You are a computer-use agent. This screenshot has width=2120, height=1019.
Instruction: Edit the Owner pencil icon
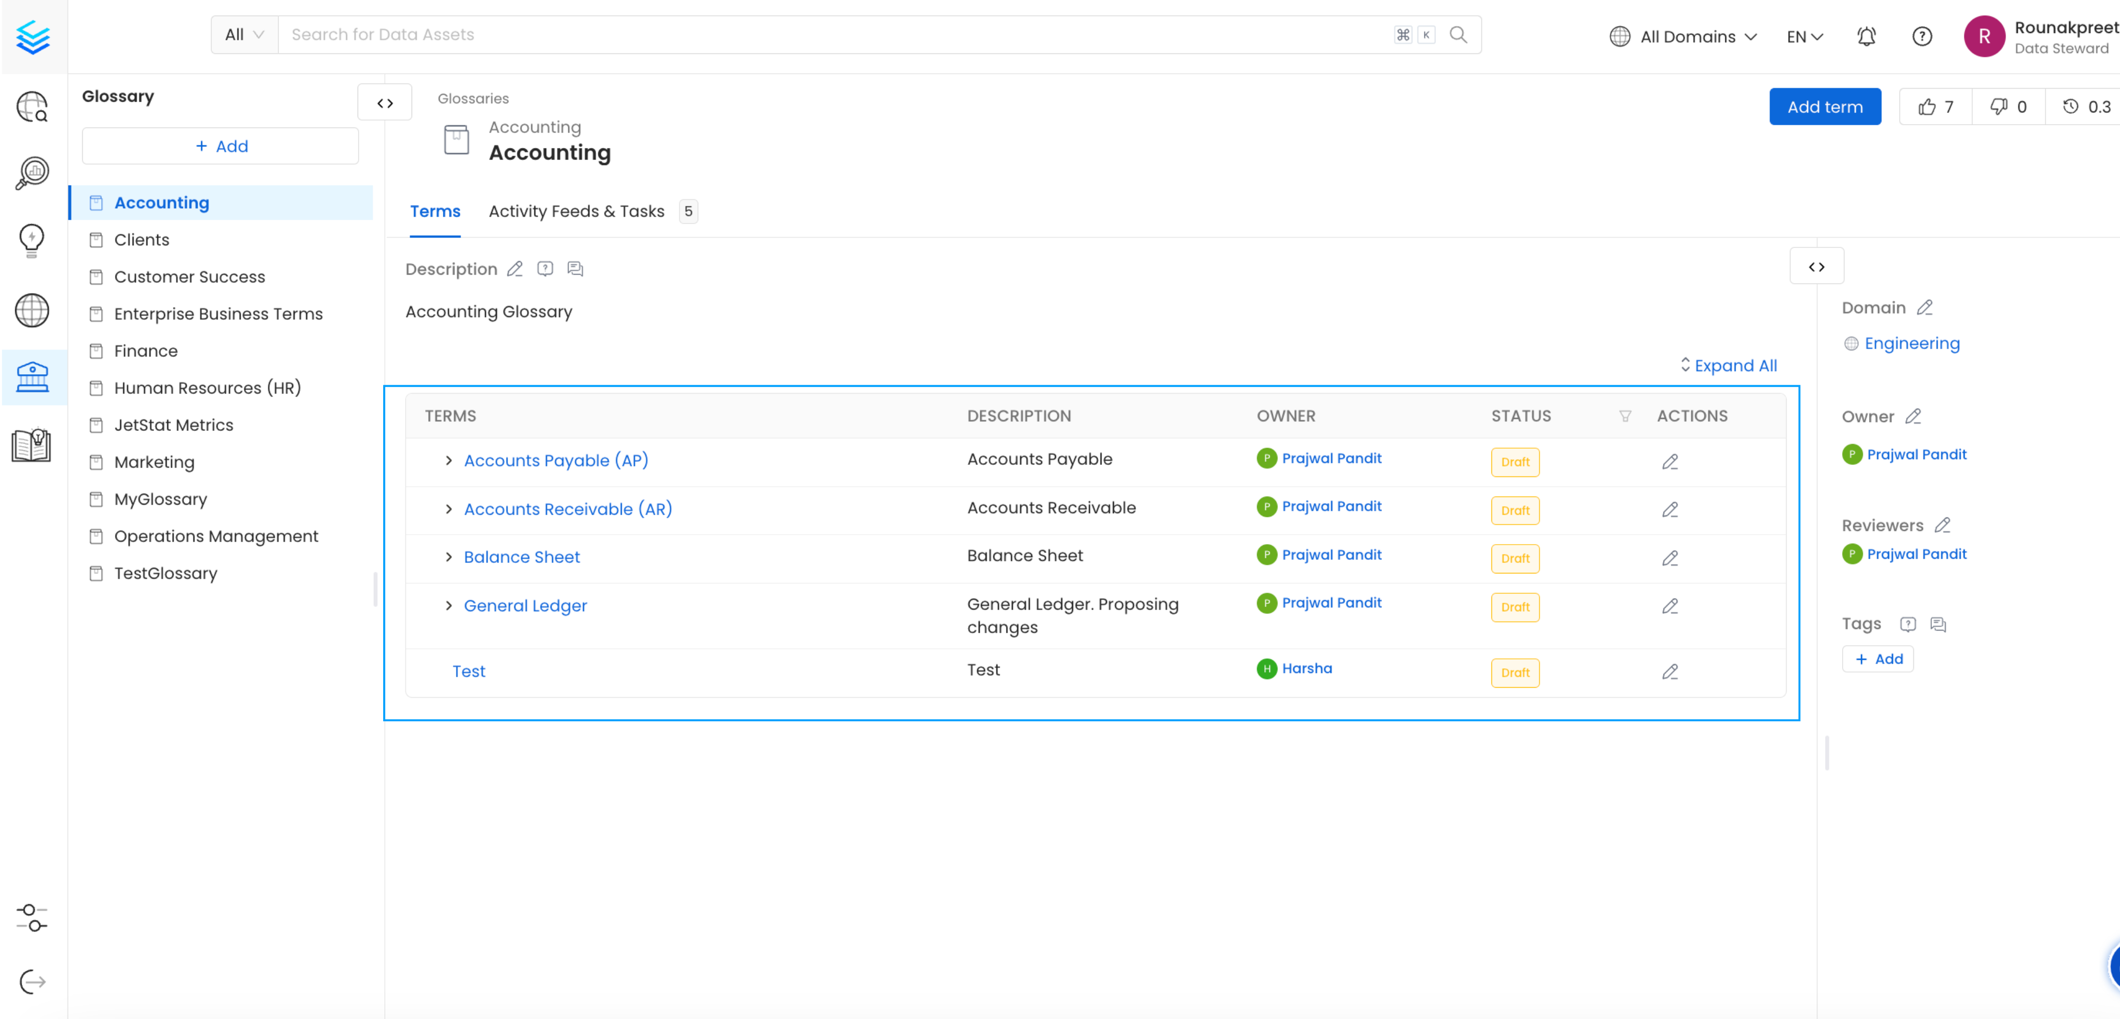[1912, 417]
